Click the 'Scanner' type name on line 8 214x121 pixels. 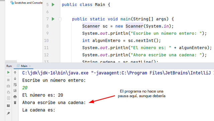91,26
